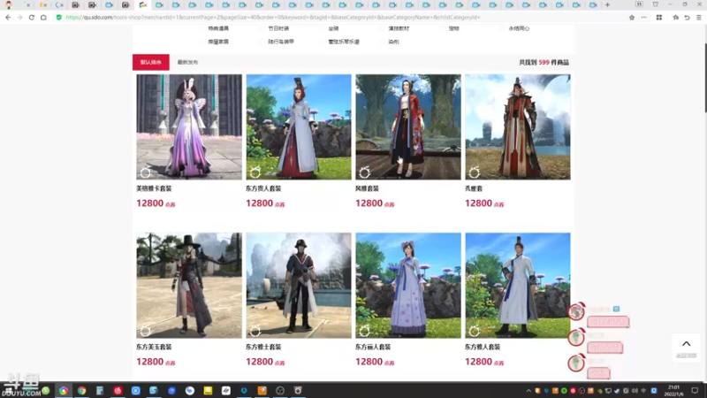Click the 东方贵人套装 product title
This screenshot has height=398, width=707.
click(x=263, y=188)
